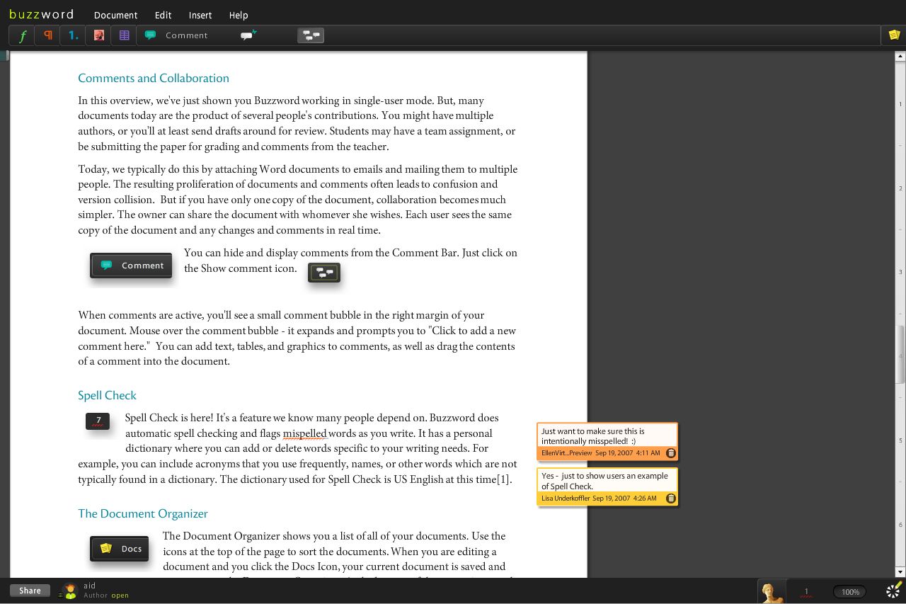Select the green Comment toolbar icon
This screenshot has width=906, height=604.
(150, 35)
